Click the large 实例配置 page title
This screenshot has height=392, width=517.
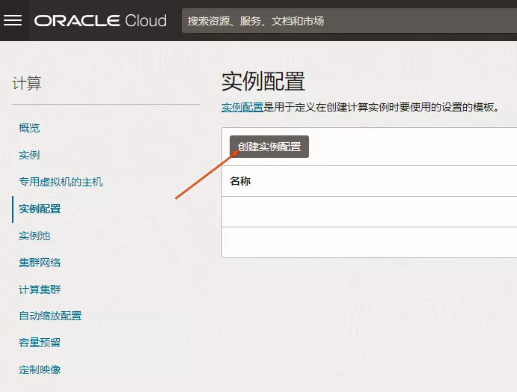(263, 82)
